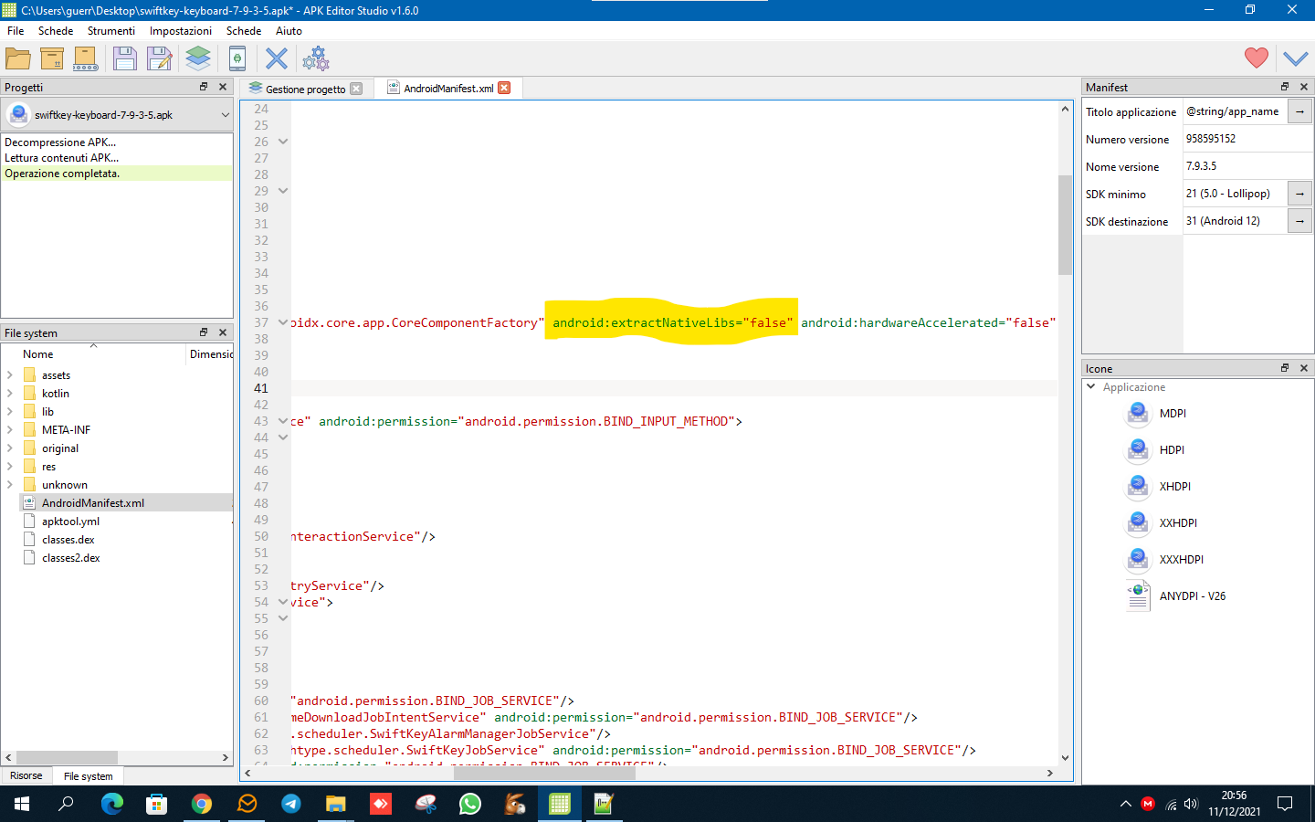
Task: Open the Project Manager layers icon
Action: coord(198,58)
